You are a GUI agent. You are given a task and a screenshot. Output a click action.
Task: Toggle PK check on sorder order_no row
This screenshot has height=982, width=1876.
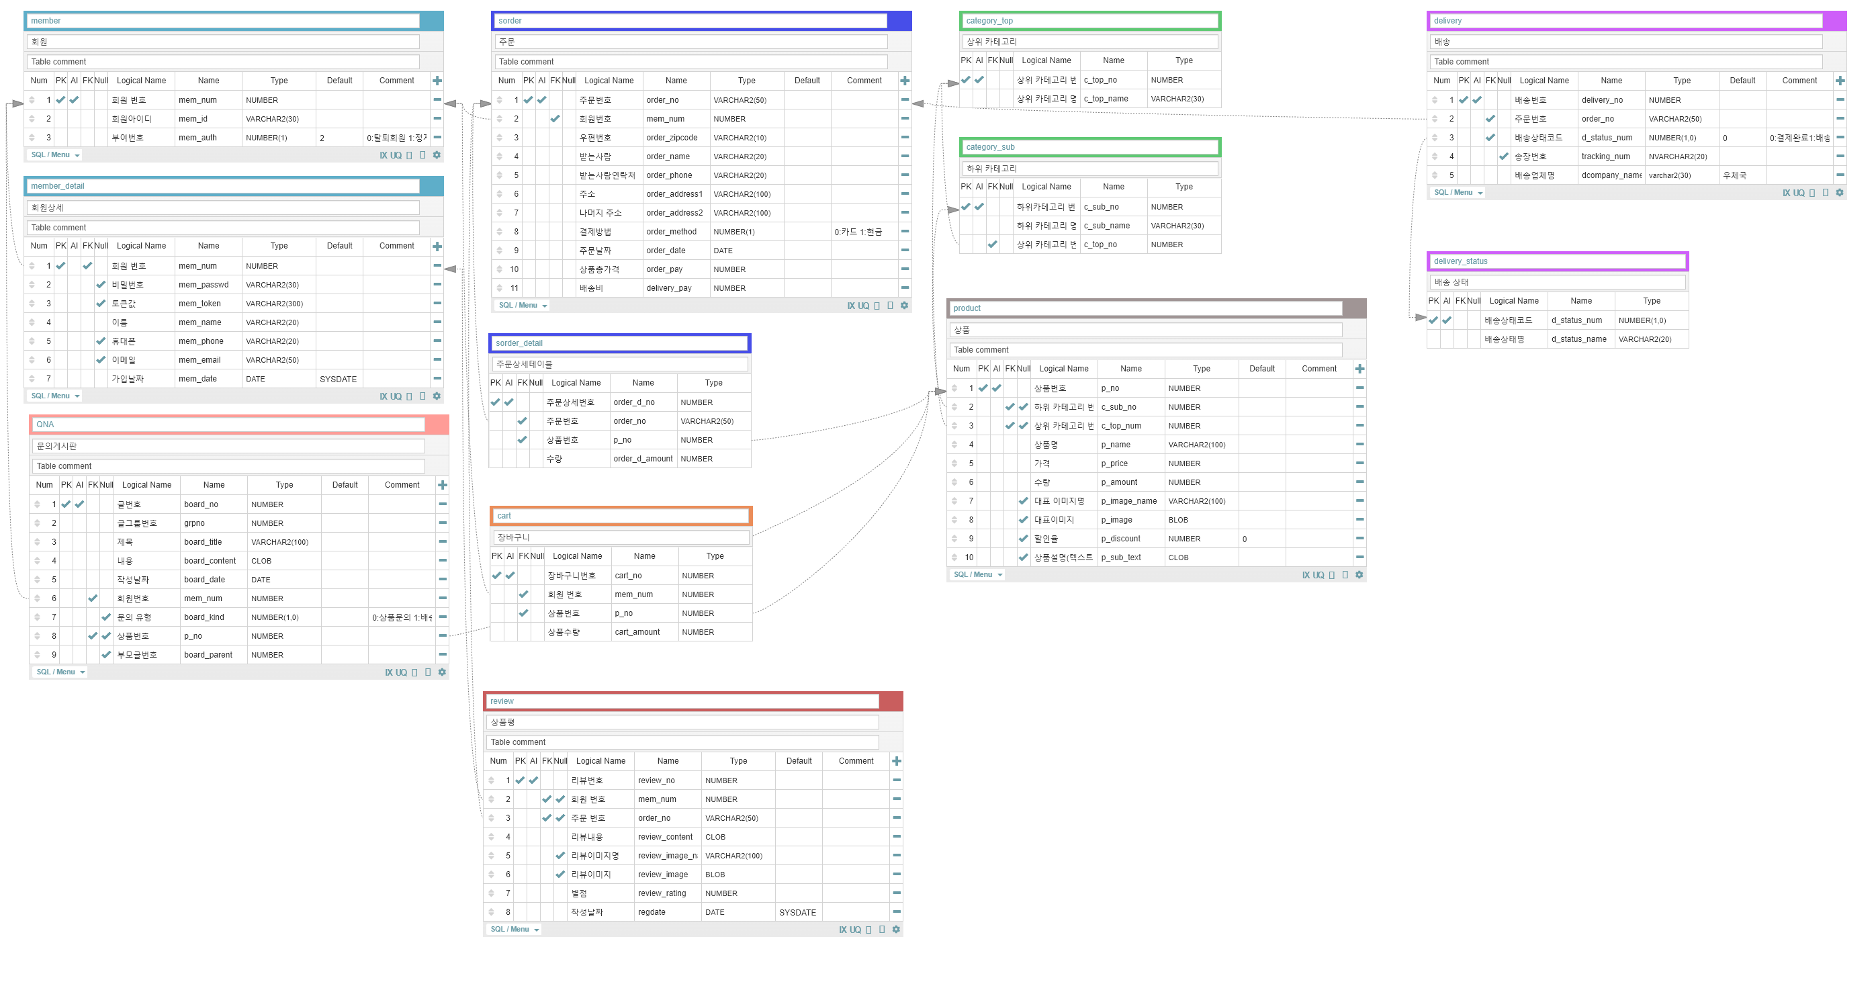pyautogui.click(x=528, y=101)
